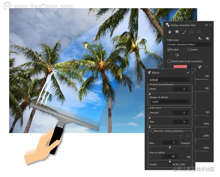This screenshot has width=220, height=177.
Task: Check the Invert checkbox
Action: [x=189, y=49]
